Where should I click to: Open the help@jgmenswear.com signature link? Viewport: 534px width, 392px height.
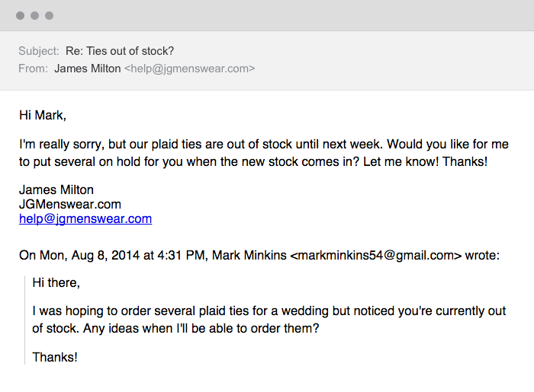pyautogui.click(x=85, y=218)
